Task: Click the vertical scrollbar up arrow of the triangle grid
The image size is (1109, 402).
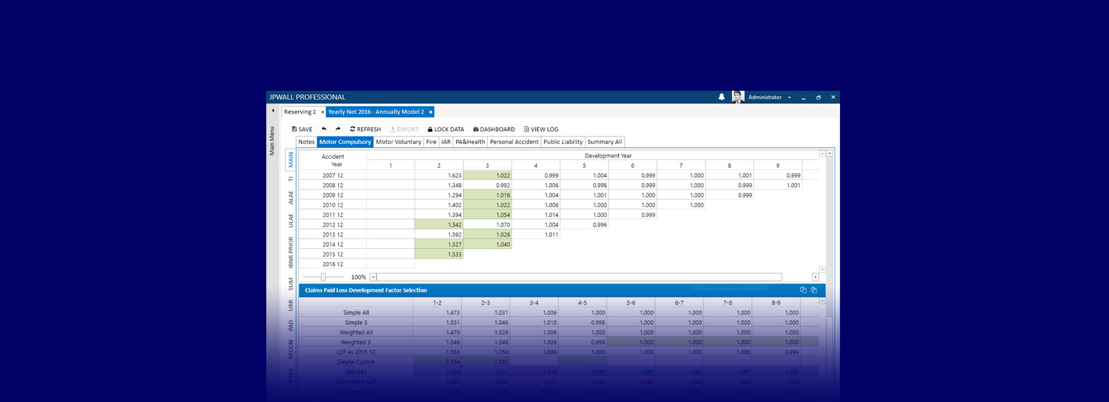Action: [x=829, y=153]
